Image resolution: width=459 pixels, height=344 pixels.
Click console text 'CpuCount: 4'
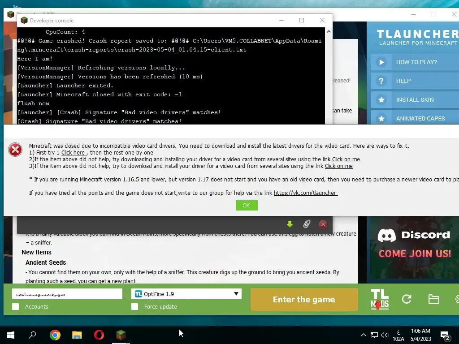[65, 32]
